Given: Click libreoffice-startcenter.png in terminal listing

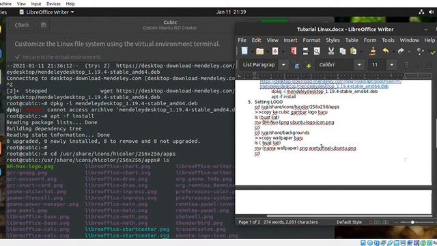Looking at the screenshot, I should click(x=127, y=230).
